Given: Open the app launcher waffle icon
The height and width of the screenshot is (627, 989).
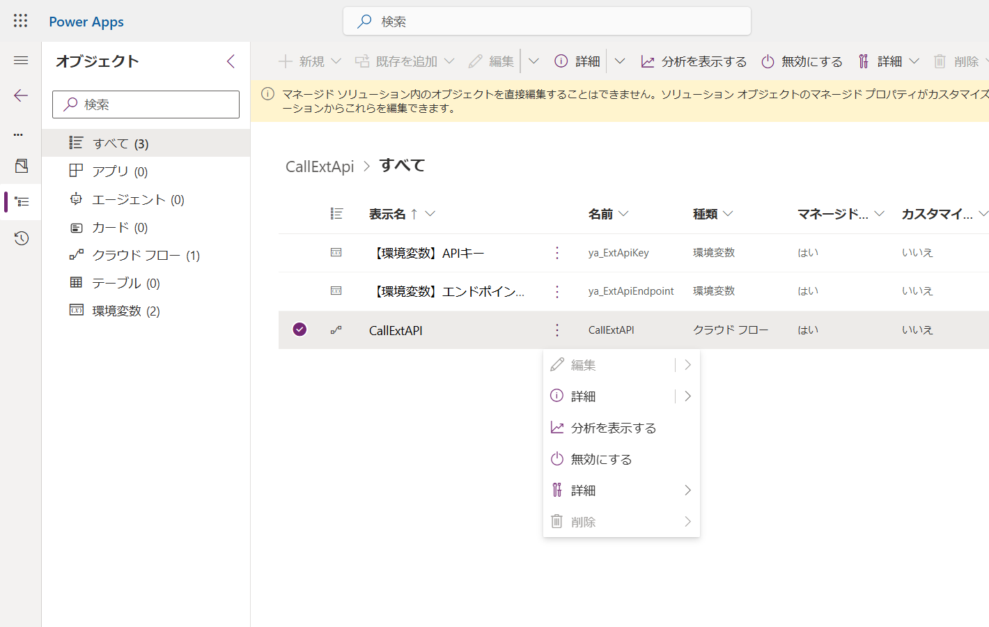Looking at the screenshot, I should point(21,21).
